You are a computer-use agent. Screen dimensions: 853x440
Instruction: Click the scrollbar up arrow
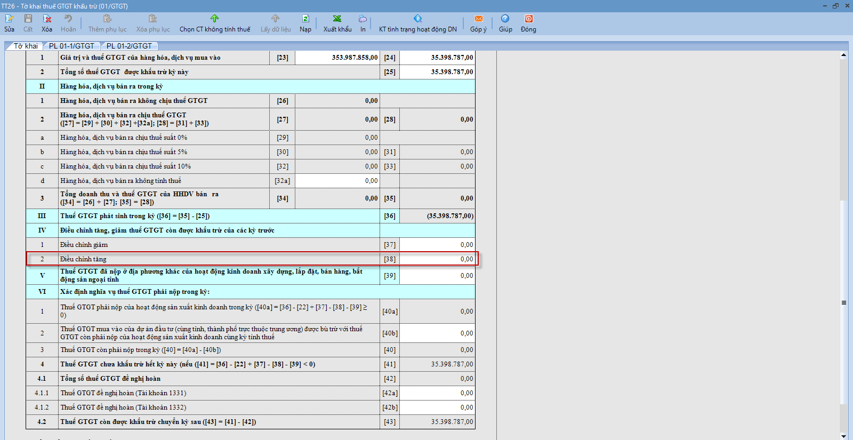[x=843, y=55]
